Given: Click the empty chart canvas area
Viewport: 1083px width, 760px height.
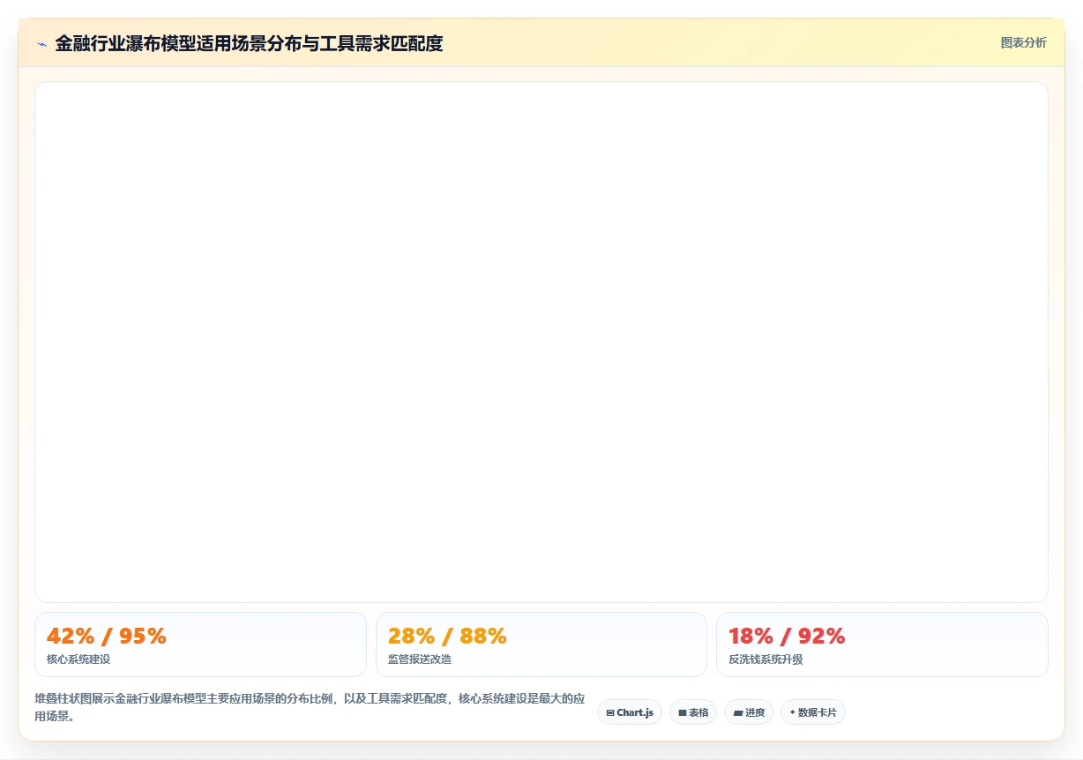Looking at the screenshot, I should [x=541, y=342].
